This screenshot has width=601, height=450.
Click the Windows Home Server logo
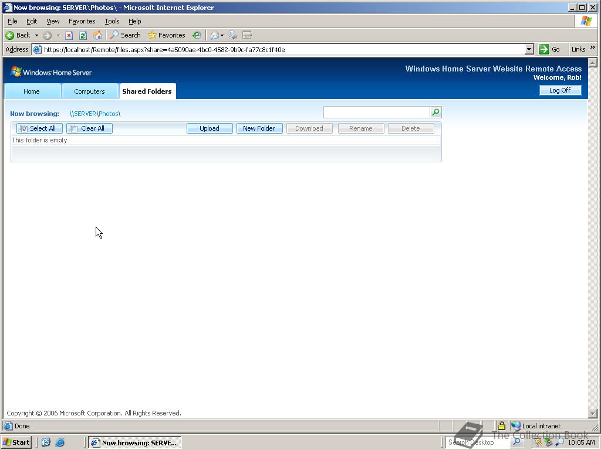(x=51, y=72)
